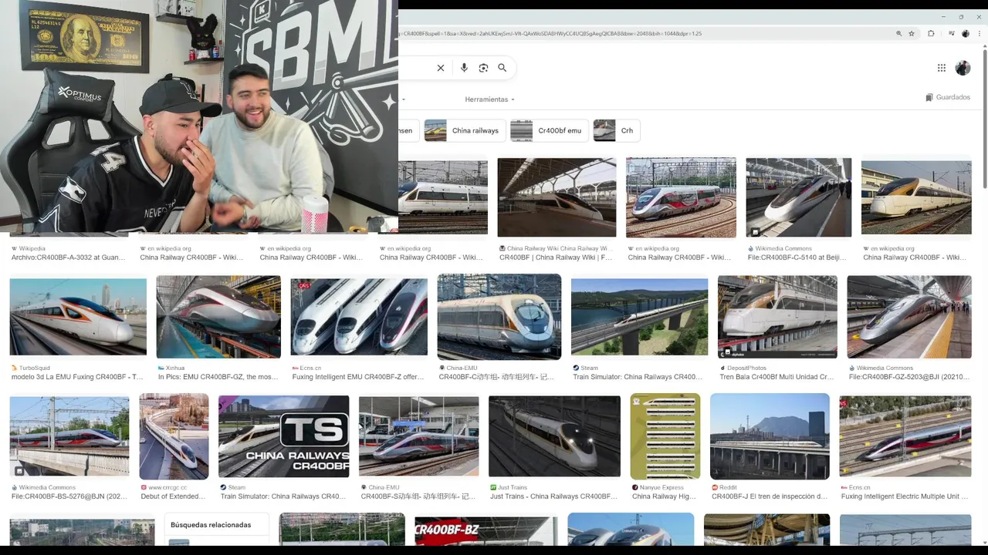988x555 pixels.
Task: Open the Chrome three-dot menu
Action: click(978, 34)
